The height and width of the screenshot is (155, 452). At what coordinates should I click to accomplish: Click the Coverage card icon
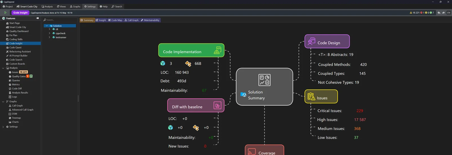(251, 152)
